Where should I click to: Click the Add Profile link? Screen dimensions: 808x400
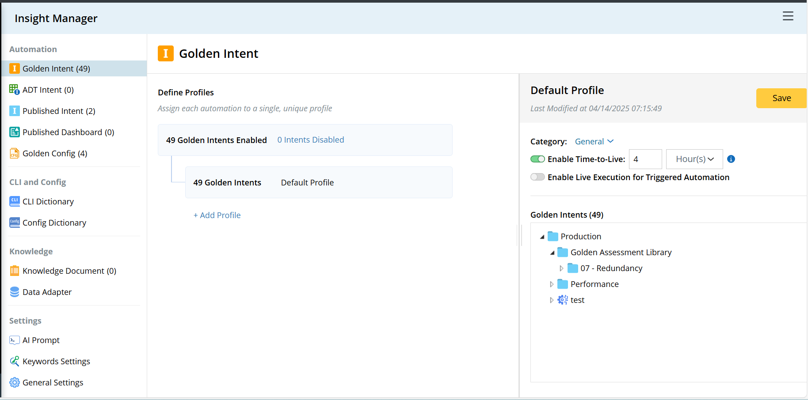217,215
